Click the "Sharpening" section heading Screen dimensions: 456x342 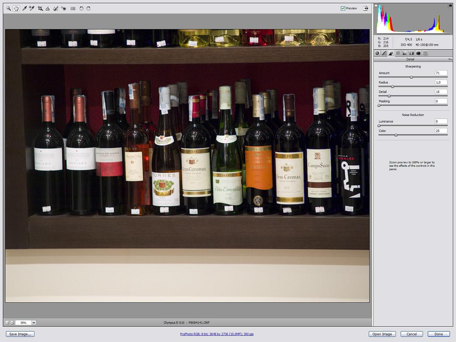tap(413, 66)
